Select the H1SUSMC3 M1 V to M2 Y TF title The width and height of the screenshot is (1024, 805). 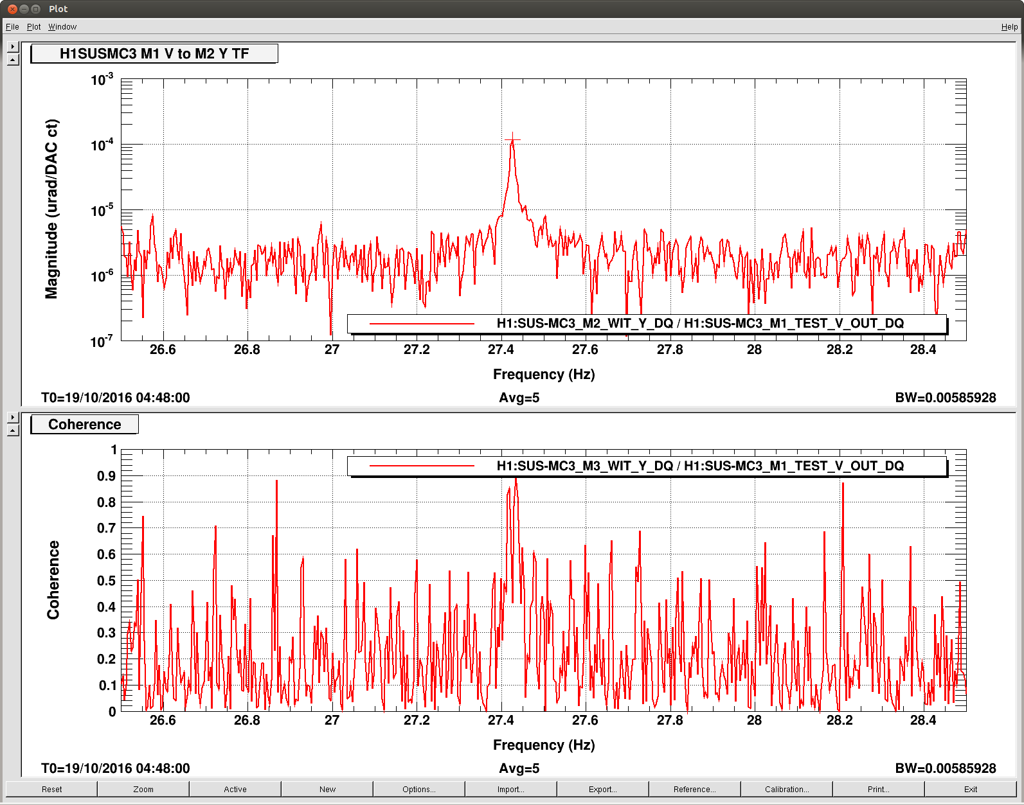(154, 53)
